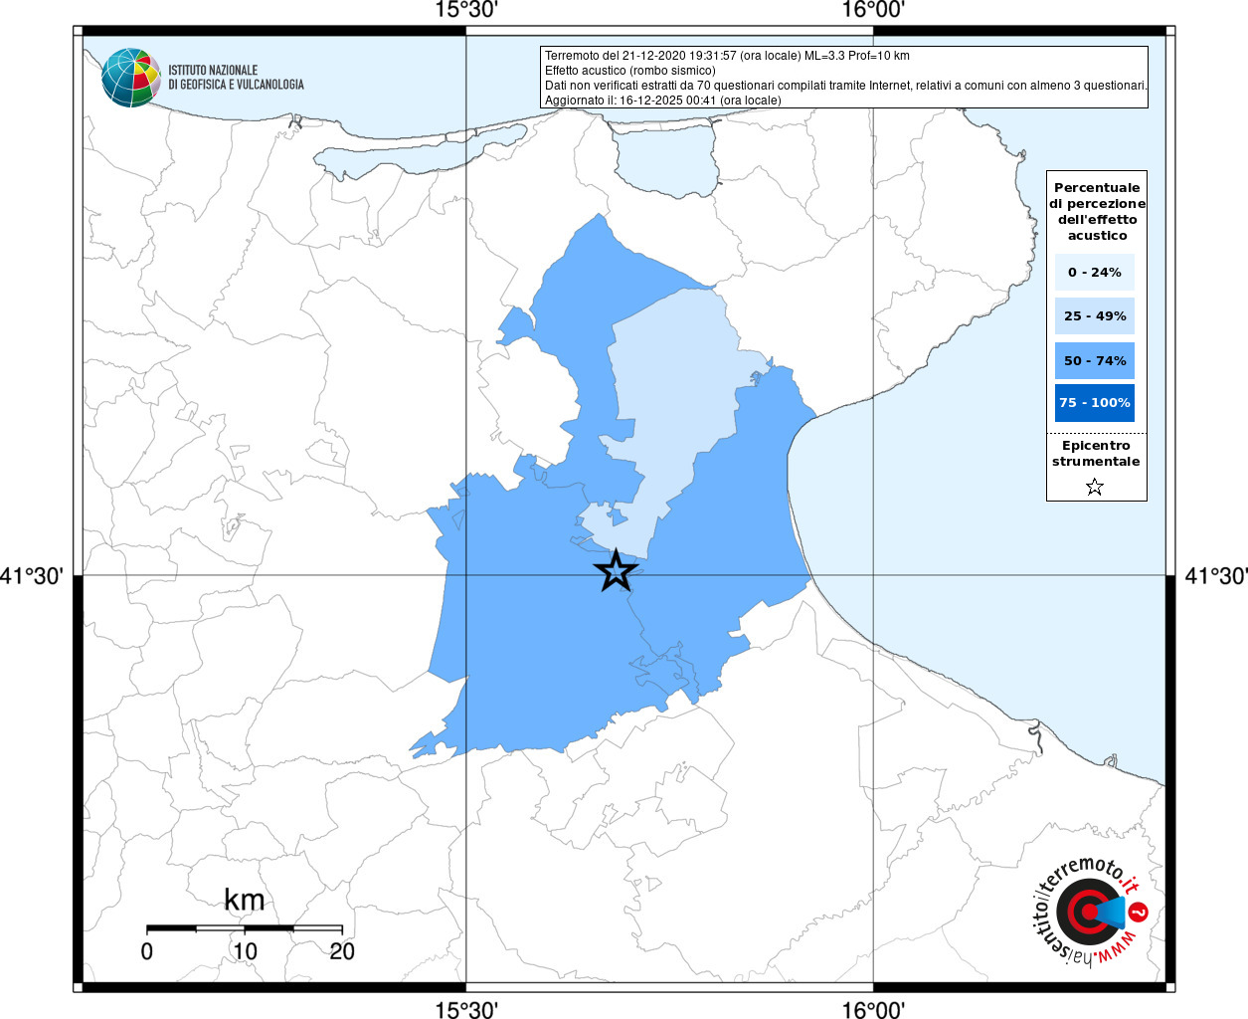Click the blue megaphone shape in the logo
Screen dimensions: 1248x1019
click(x=1111, y=911)
